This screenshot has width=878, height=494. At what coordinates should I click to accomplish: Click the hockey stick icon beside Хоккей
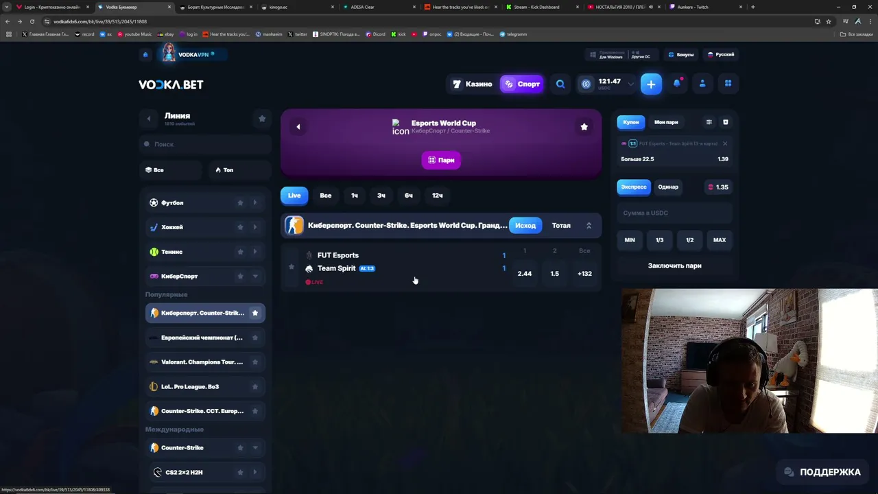[154, 227]
